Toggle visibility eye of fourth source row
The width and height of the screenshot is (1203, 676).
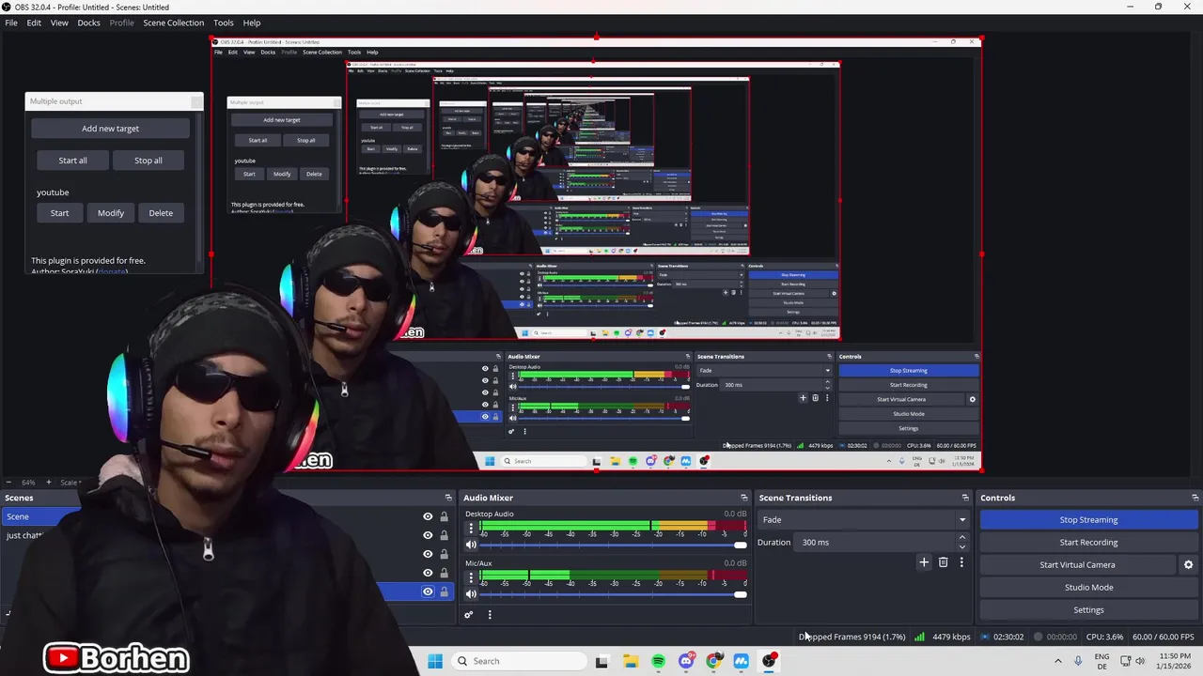tap(428, 573)
